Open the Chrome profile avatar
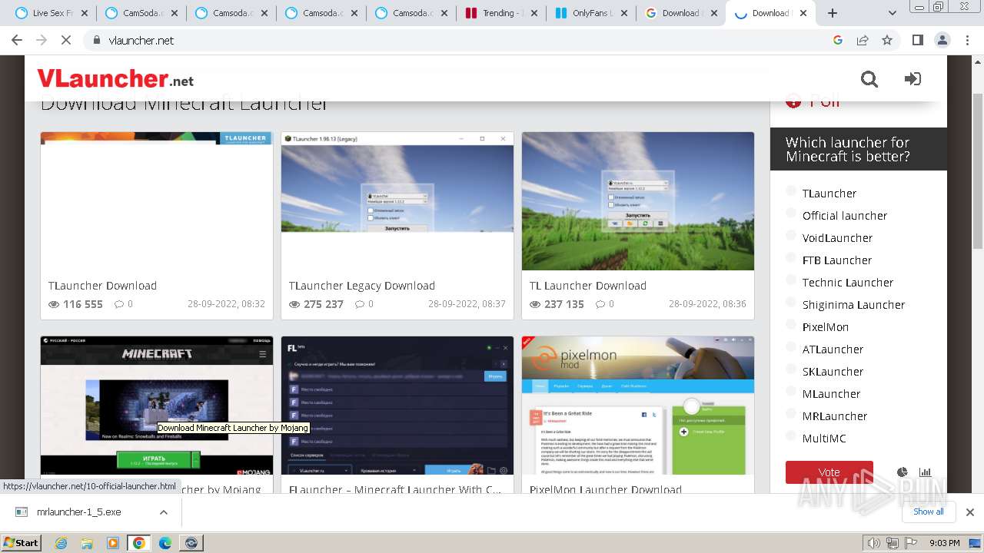Viewport: 984px width, 553px height. (942, 40)
